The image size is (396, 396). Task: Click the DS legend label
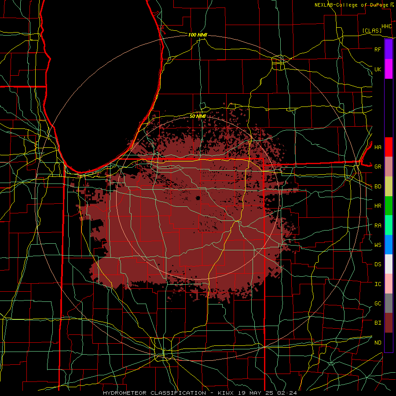378,264
